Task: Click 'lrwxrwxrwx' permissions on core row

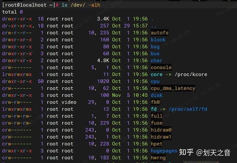Action: coord(17,75)
